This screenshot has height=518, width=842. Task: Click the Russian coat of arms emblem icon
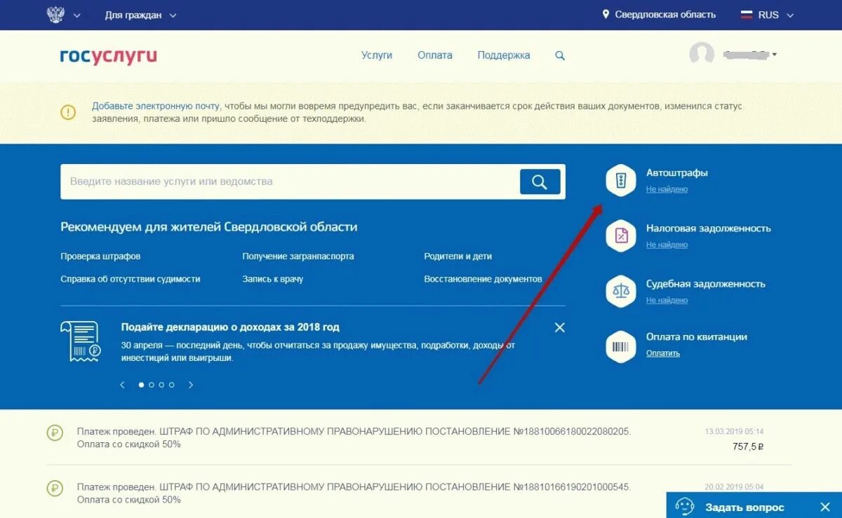click(55, 15)
